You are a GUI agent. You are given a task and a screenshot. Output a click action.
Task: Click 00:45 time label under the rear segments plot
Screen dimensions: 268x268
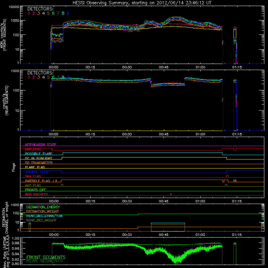click(163, 134)
